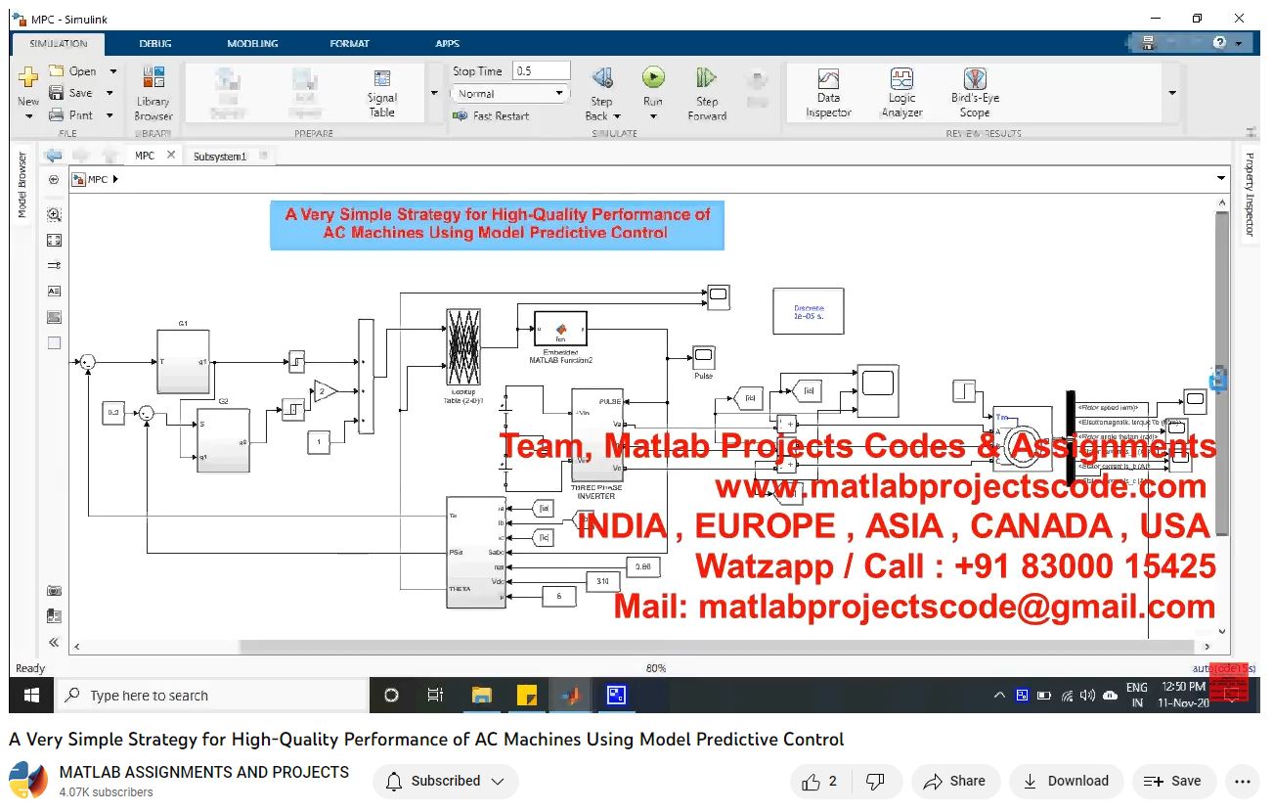Click the Stop Time input field
Image resolution: width=1273 pixels, height=812 pixels.
(x=541, y=71)
